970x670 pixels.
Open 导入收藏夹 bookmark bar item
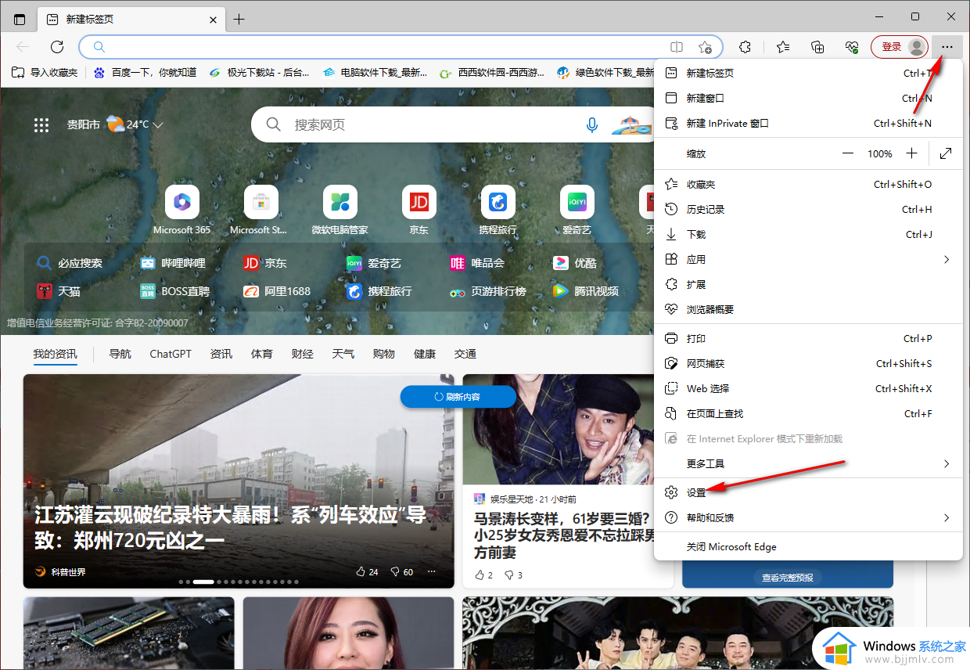coord(45,72)
